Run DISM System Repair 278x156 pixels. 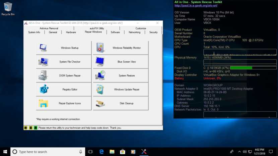(64, 75)
